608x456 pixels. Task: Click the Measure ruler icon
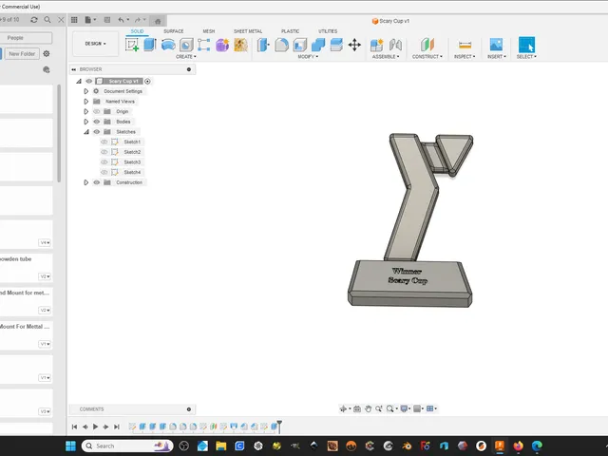click(465, 45)
